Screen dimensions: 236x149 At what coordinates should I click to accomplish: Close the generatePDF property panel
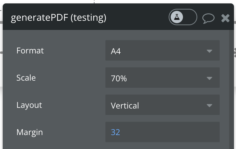[x=225, y=18]
